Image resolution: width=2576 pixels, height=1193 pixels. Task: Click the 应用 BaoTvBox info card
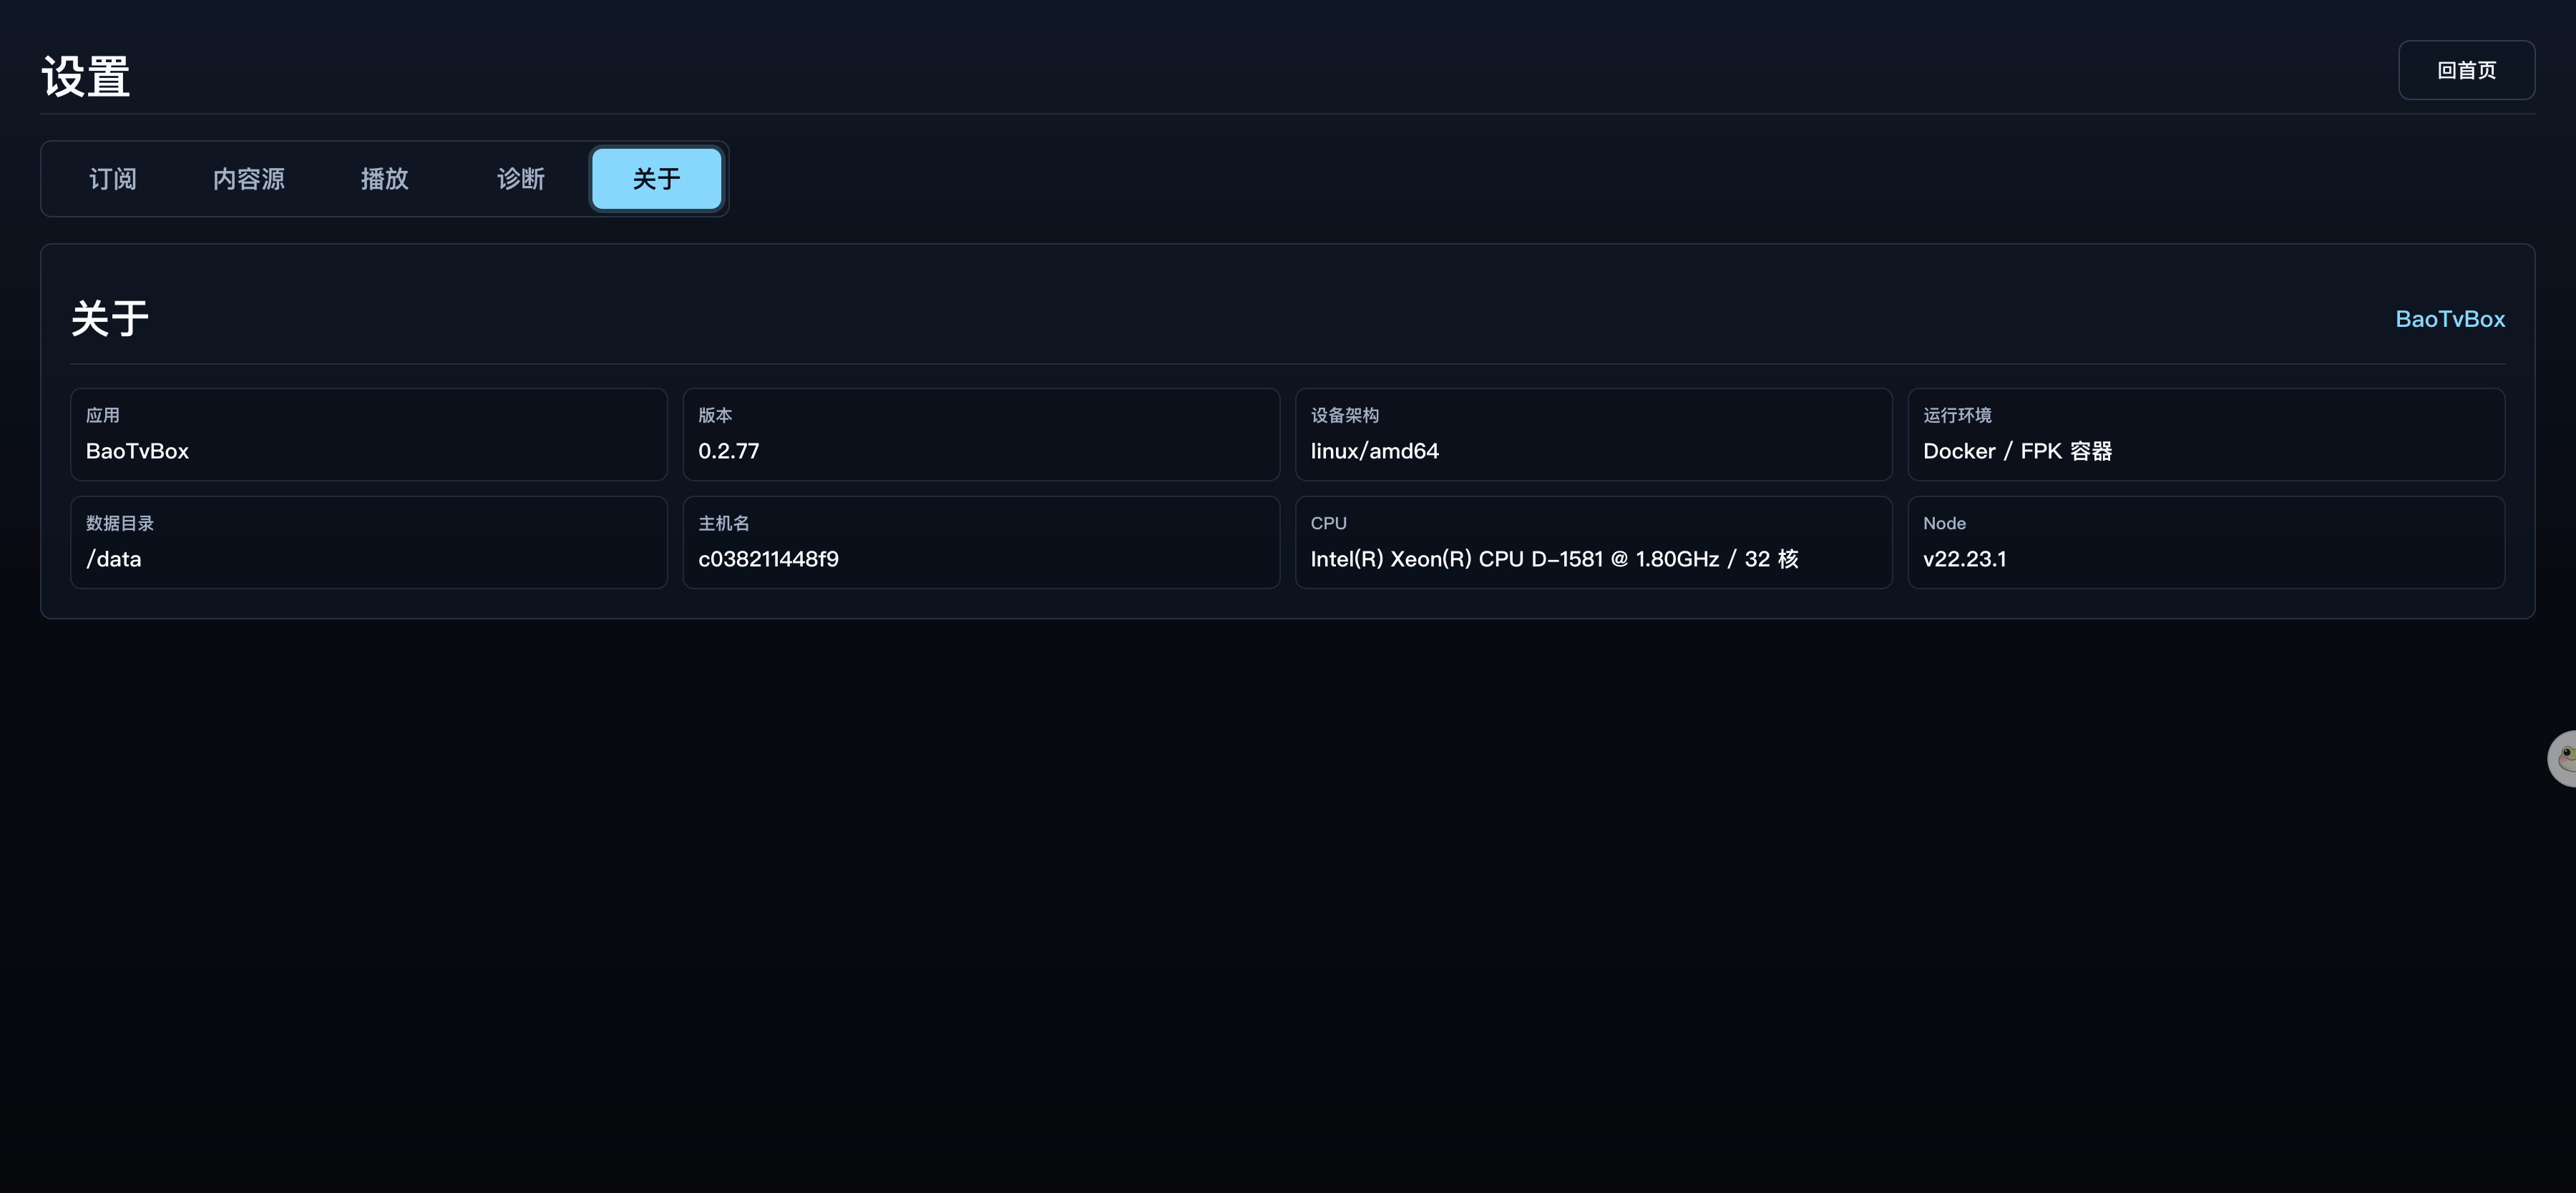coord(369,435)
